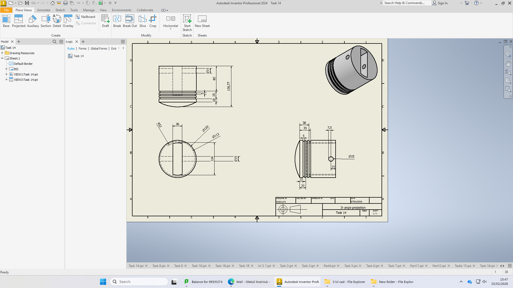
Task: Close the Task 14.ipt document tab
Action: click(146, 266)
